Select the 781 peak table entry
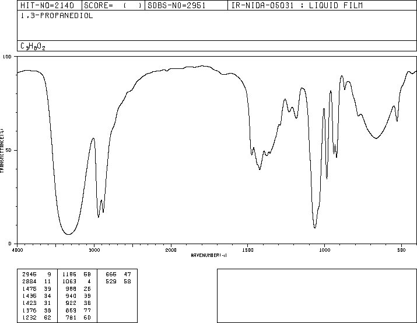417x323 pixels. click(x=78, y=317)
